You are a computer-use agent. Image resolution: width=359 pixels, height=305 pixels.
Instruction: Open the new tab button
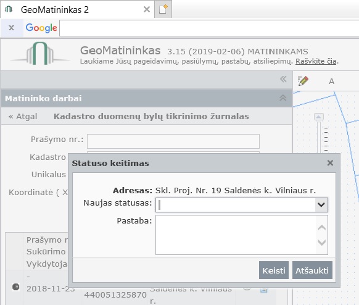(x=163, y=9)
